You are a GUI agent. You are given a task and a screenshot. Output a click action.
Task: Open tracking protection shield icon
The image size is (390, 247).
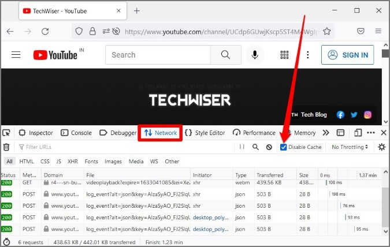[x=79, y=31]
